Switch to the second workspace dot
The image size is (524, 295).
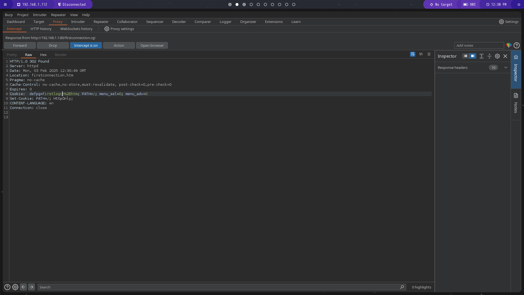[x=237, y=4]
